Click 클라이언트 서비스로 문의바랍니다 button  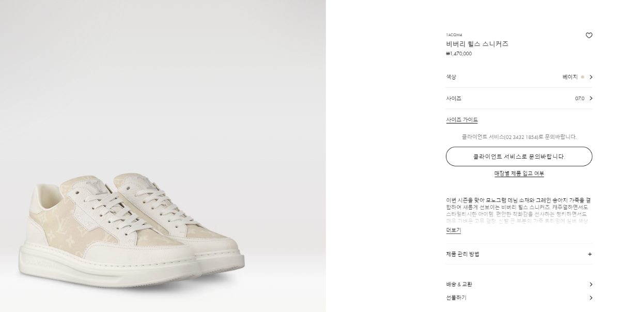pos(519,157)
